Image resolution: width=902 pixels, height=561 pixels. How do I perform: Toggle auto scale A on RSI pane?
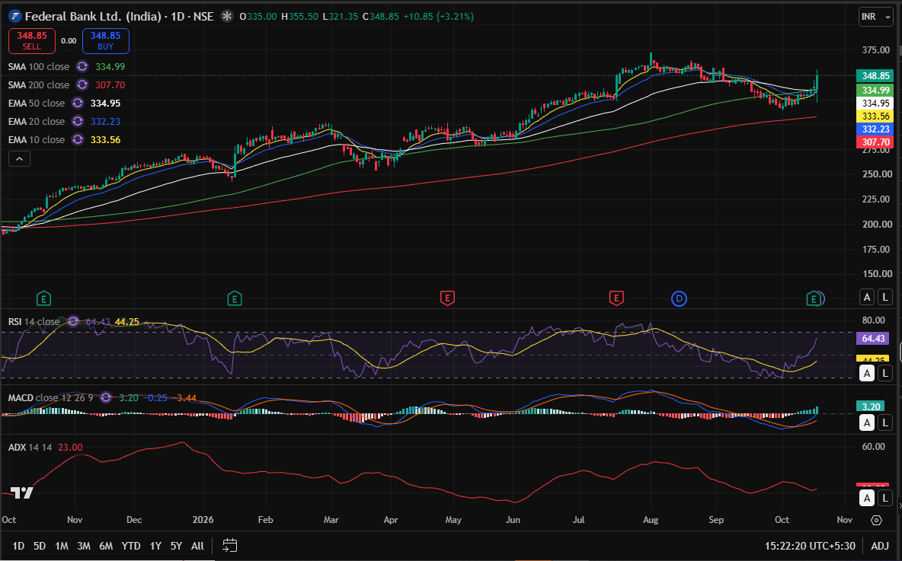[x=867, y=373]
